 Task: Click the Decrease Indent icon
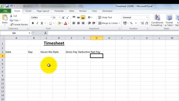89,23
